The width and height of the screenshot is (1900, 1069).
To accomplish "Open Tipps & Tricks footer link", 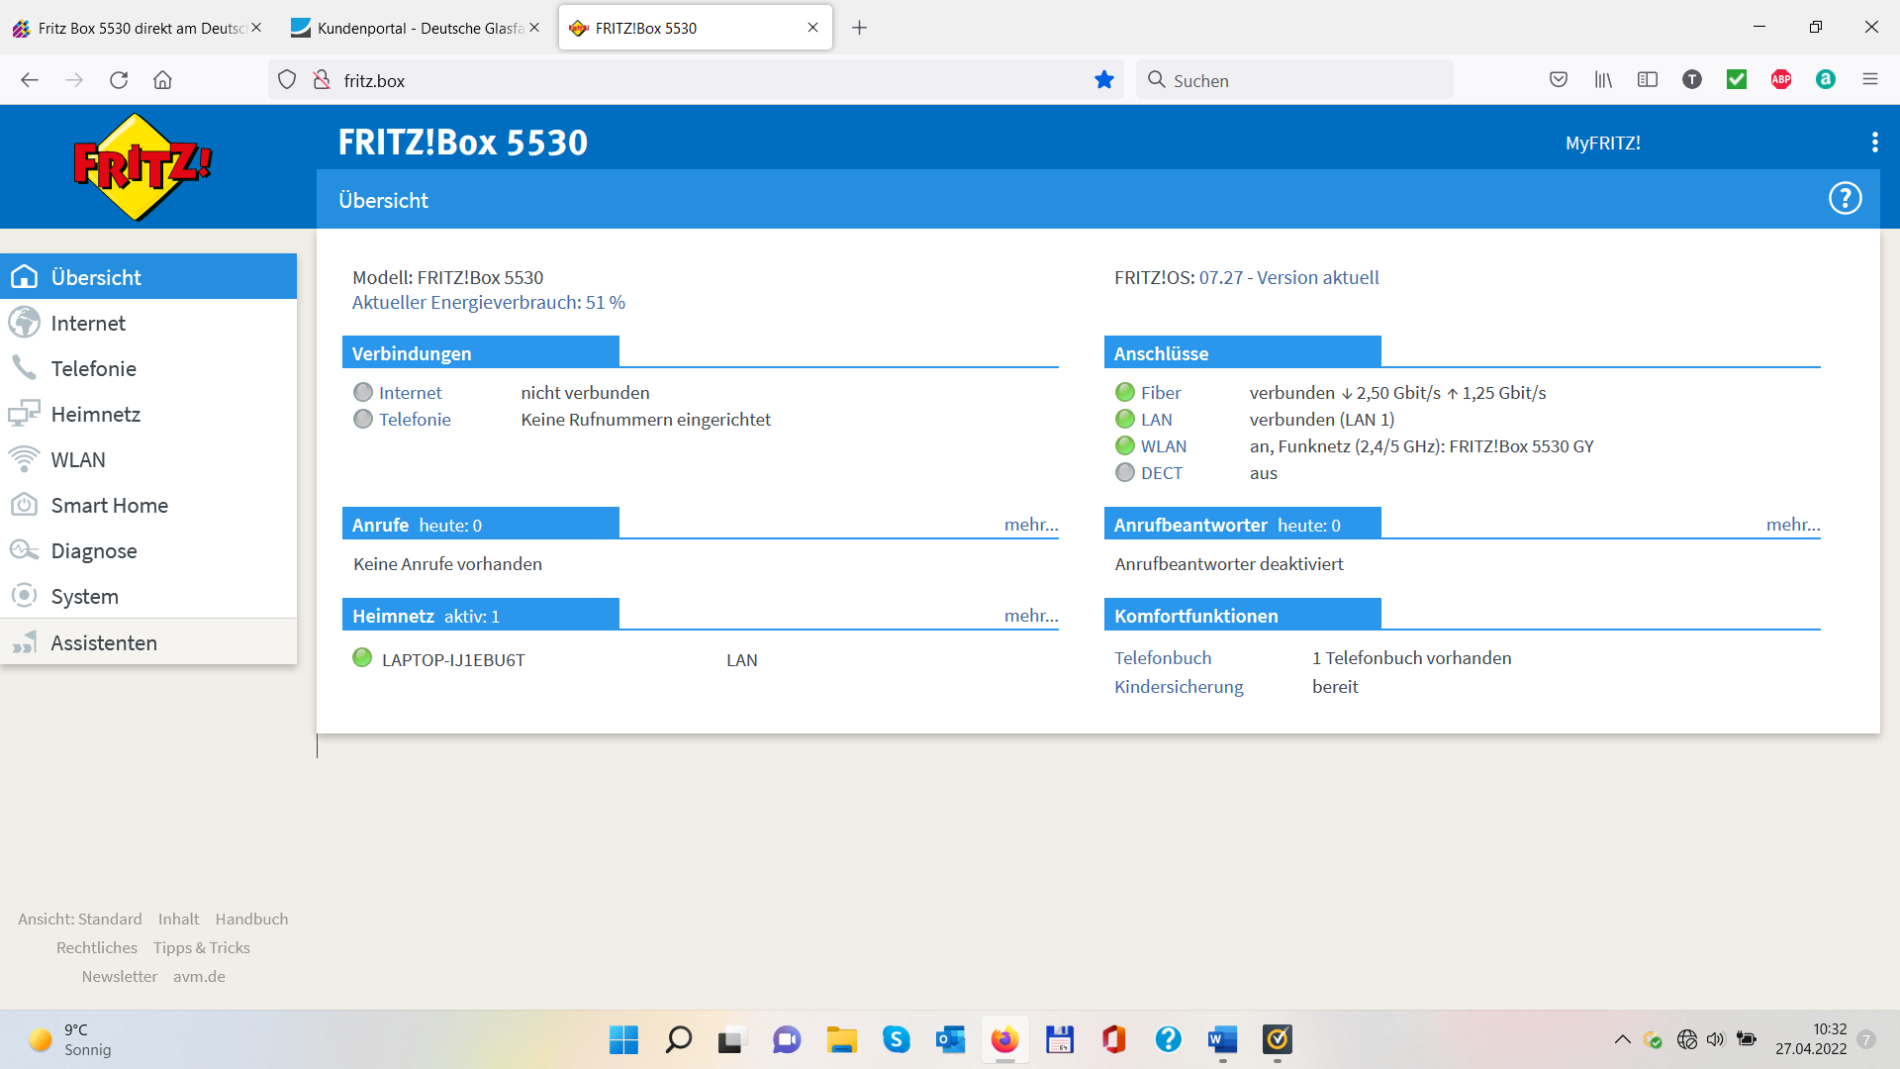I will point(202,948).
